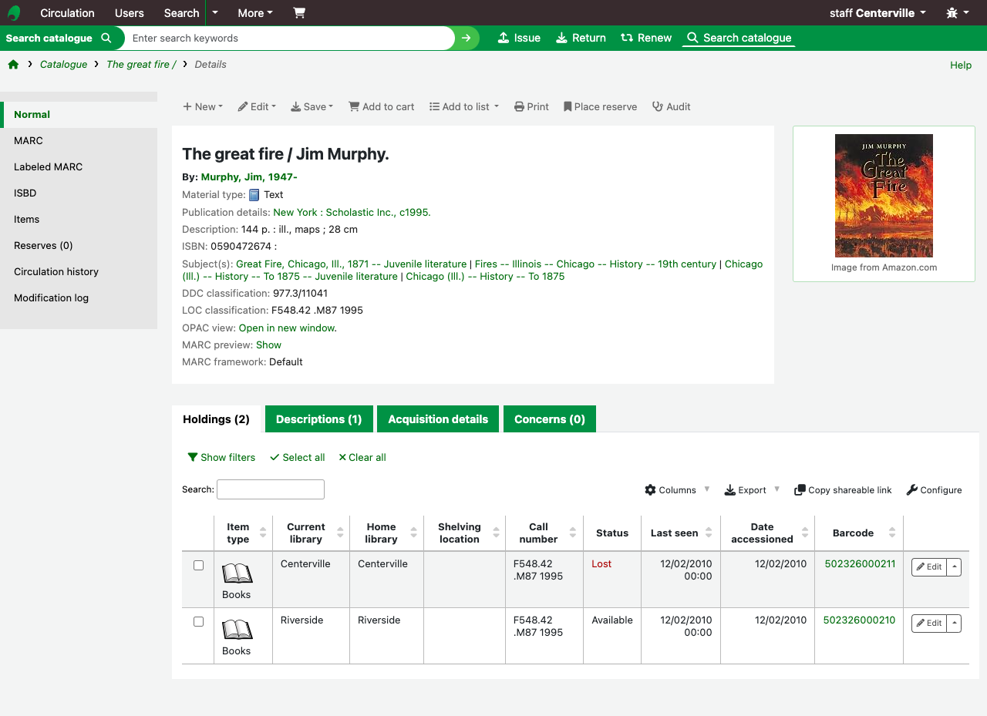Screen dimensions: 987x716
Task: Click author link Murphy, Jim, 1947-
Action: (249, 176)
